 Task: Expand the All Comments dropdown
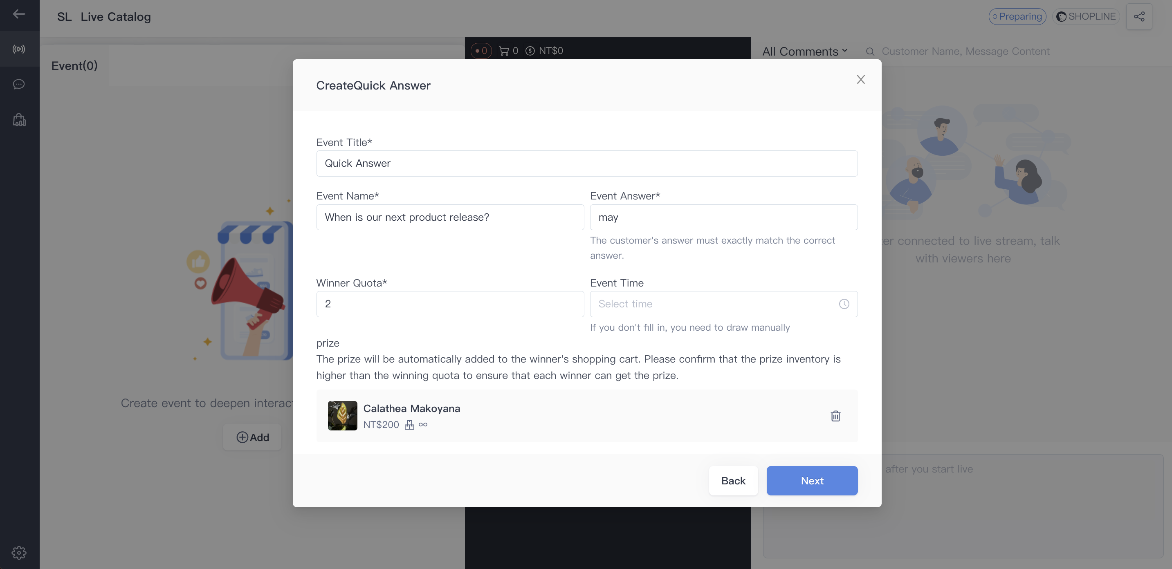pos(804,52)
